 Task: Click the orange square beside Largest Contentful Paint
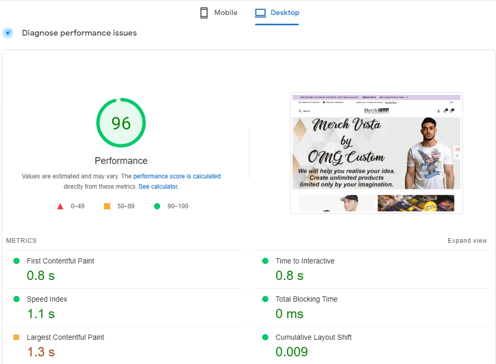16,337
